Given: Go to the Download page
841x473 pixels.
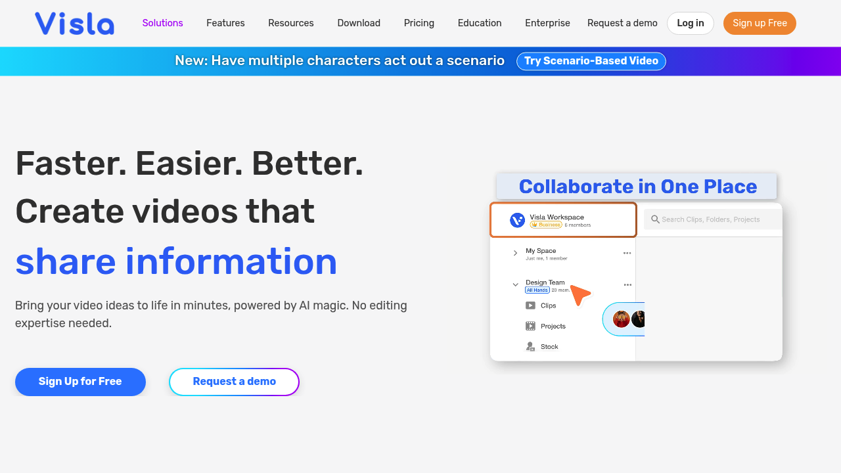Looking at the screenshot, I should coord(359,23).
